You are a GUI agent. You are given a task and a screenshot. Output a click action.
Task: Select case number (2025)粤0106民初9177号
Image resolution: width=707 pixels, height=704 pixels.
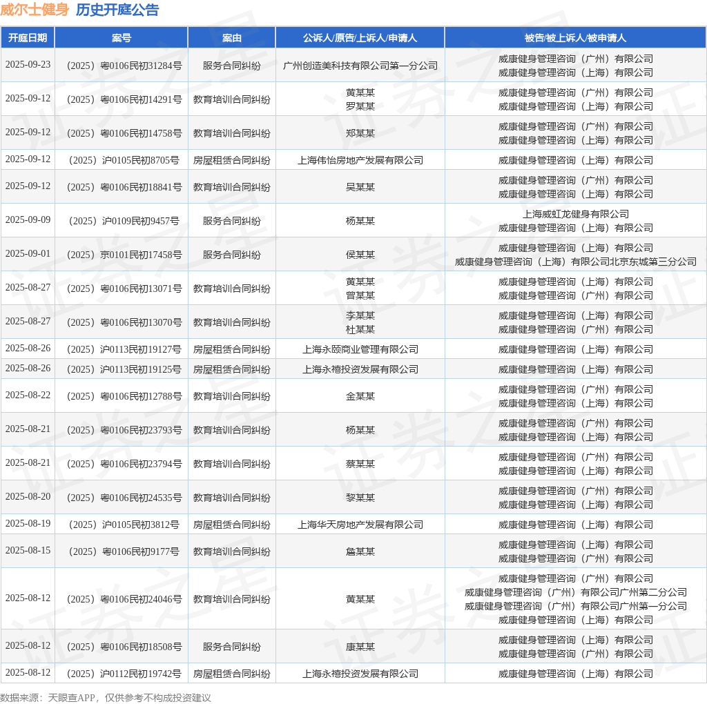(x=124, y=551)
